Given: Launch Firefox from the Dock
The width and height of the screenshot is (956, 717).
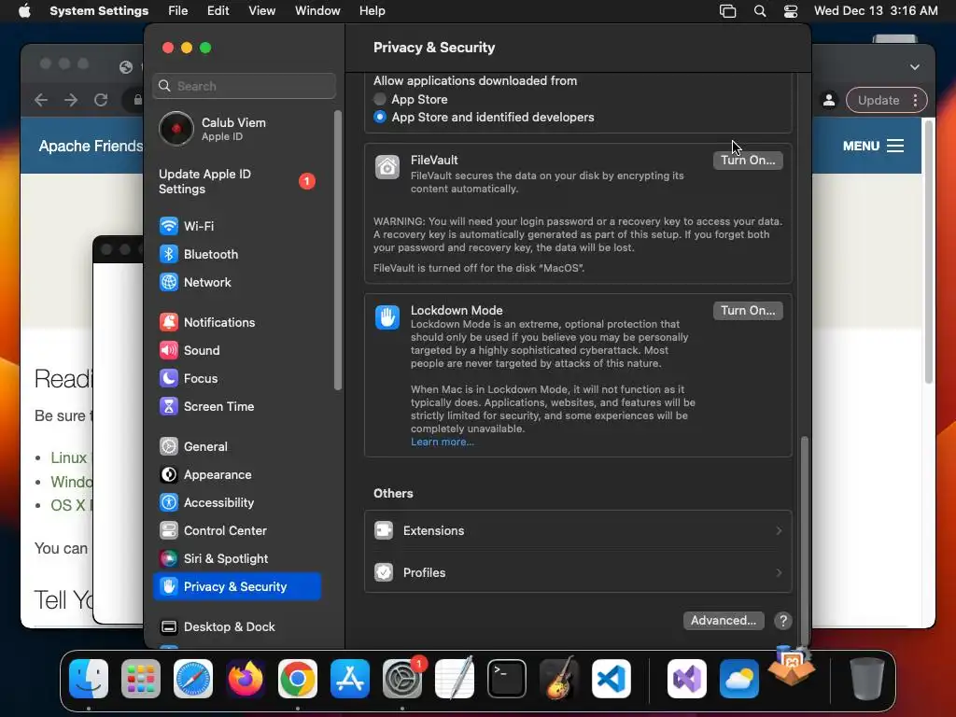Looking at the screenshot, I should [246, 679].
